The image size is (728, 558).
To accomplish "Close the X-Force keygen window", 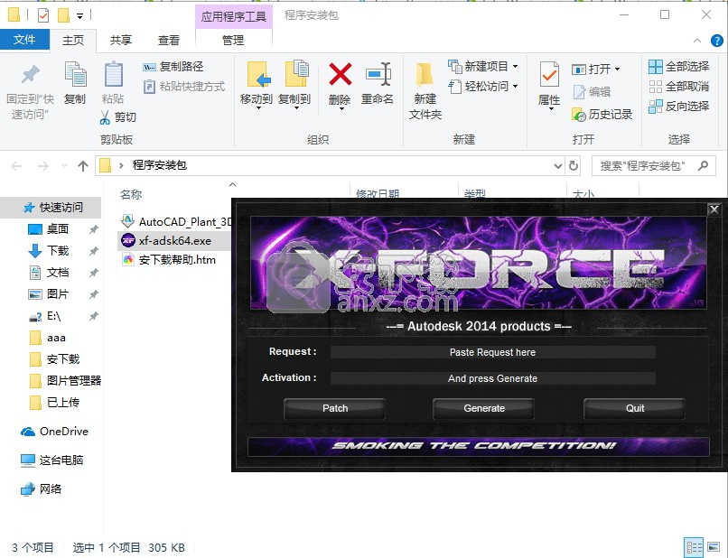I will [x=714, y=209].
